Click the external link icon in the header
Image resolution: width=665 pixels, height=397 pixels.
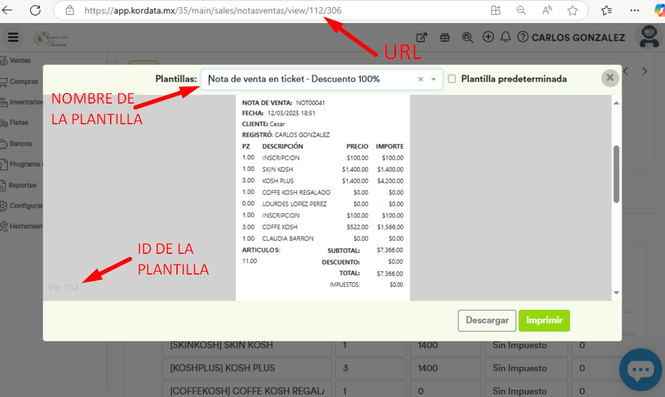pos(422,37)
